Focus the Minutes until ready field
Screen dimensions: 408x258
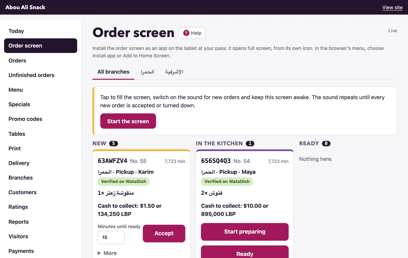pos(111,237)
